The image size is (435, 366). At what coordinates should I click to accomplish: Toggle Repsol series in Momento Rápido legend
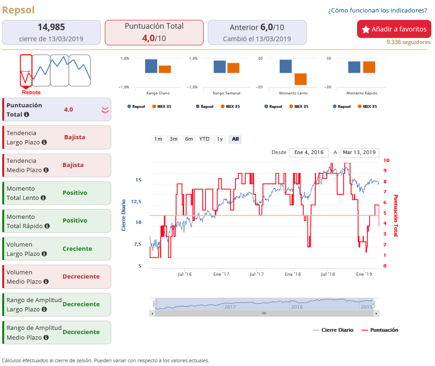point(342,106)
